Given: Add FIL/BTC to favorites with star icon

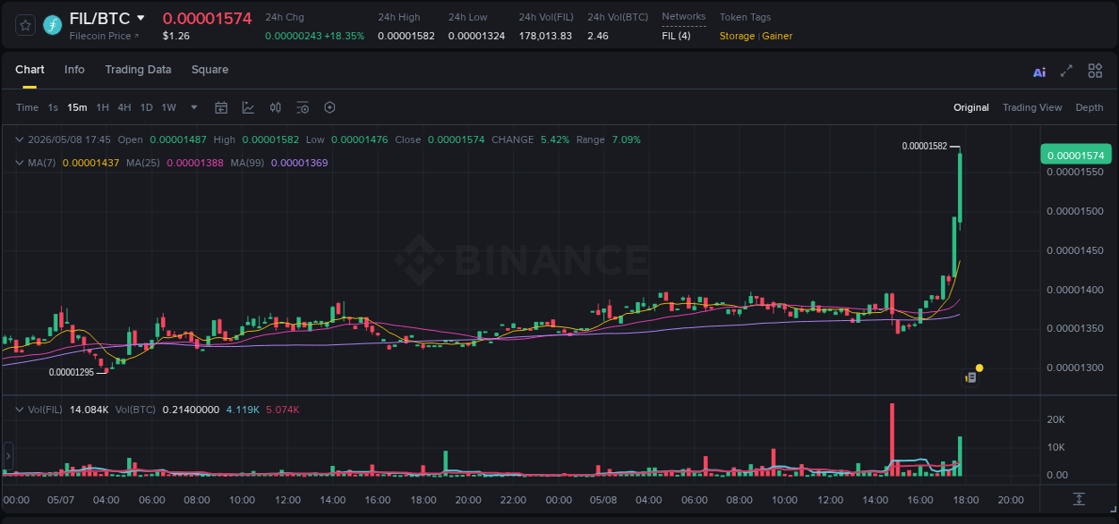Looking at the screenshot, I should point(25,25).
